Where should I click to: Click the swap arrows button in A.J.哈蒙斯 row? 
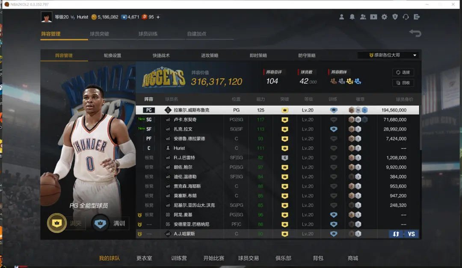(396, 234)
